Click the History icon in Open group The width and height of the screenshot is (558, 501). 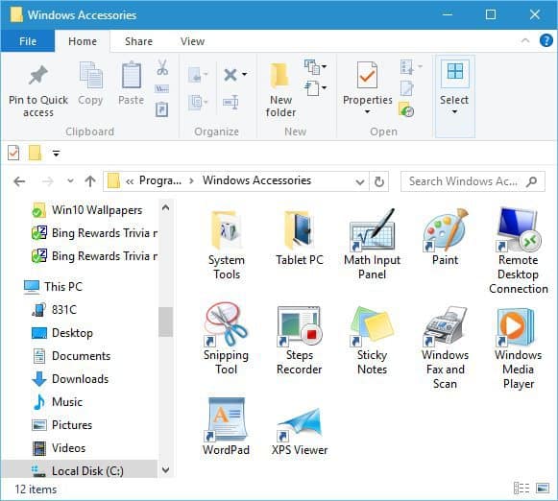coord(406,109)
